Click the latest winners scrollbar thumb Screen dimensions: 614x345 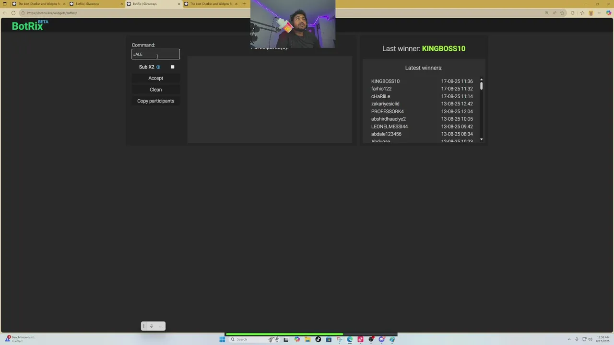pyautogui.click(x=481, y=86)
